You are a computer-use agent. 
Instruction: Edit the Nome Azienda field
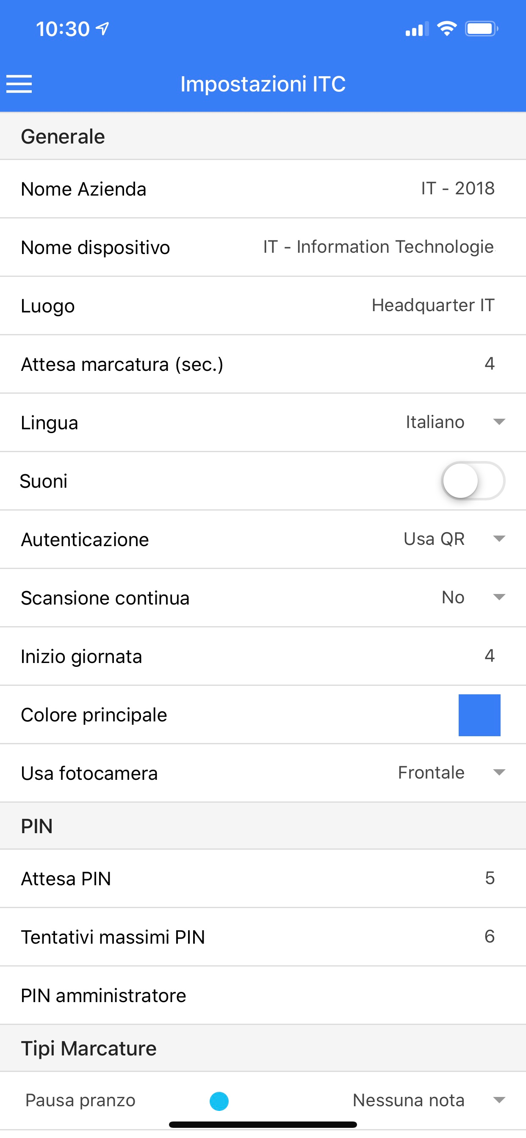(x=457, y=189)
